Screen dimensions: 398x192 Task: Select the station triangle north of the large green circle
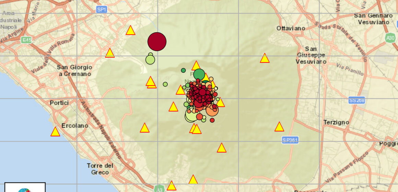(x=196, y=65)
